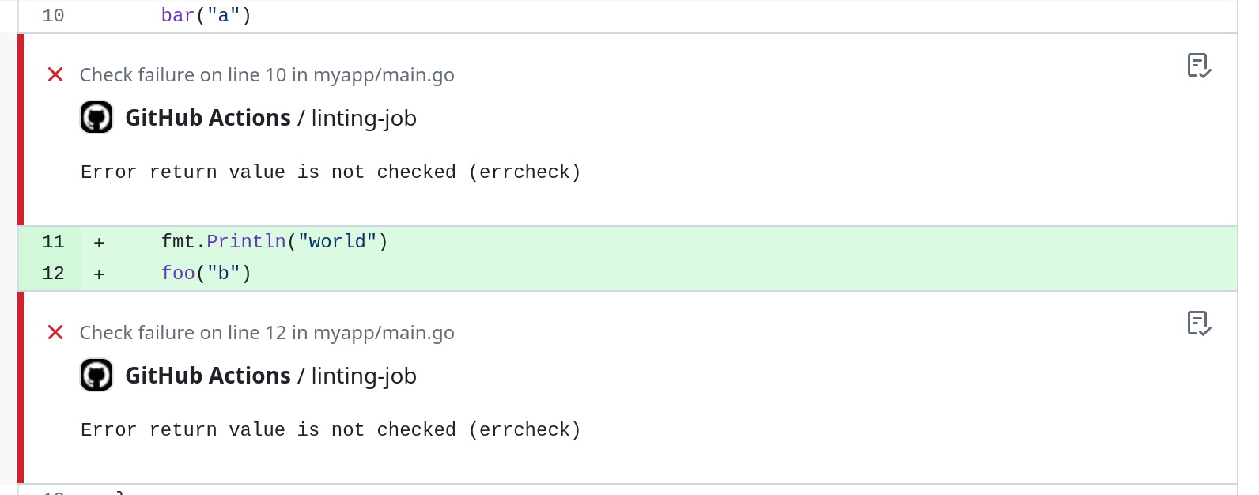The image size is (1259, 495).
Task: Click the foo("b") added code line
Action: (x=206, y=273)
